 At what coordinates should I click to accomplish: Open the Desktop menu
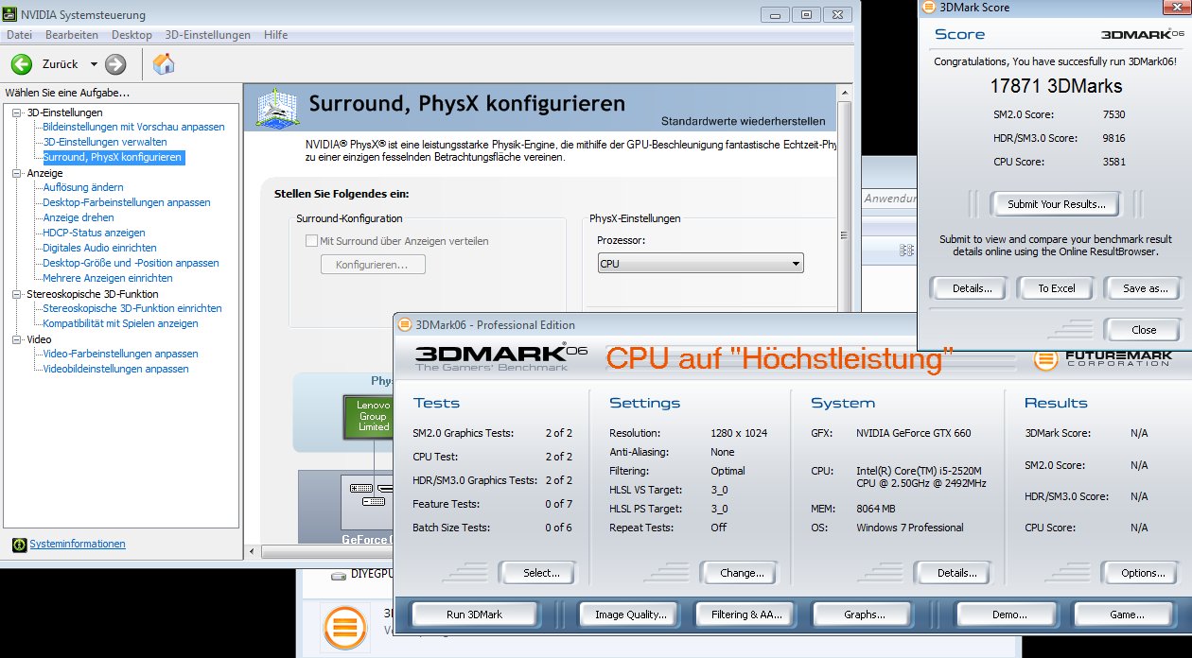(131, 35)
